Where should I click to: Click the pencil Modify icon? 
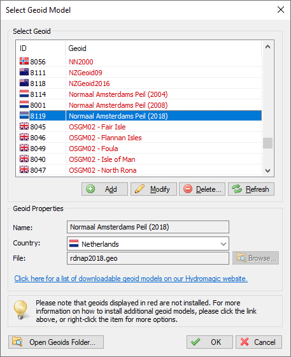(x=139, y=189)
